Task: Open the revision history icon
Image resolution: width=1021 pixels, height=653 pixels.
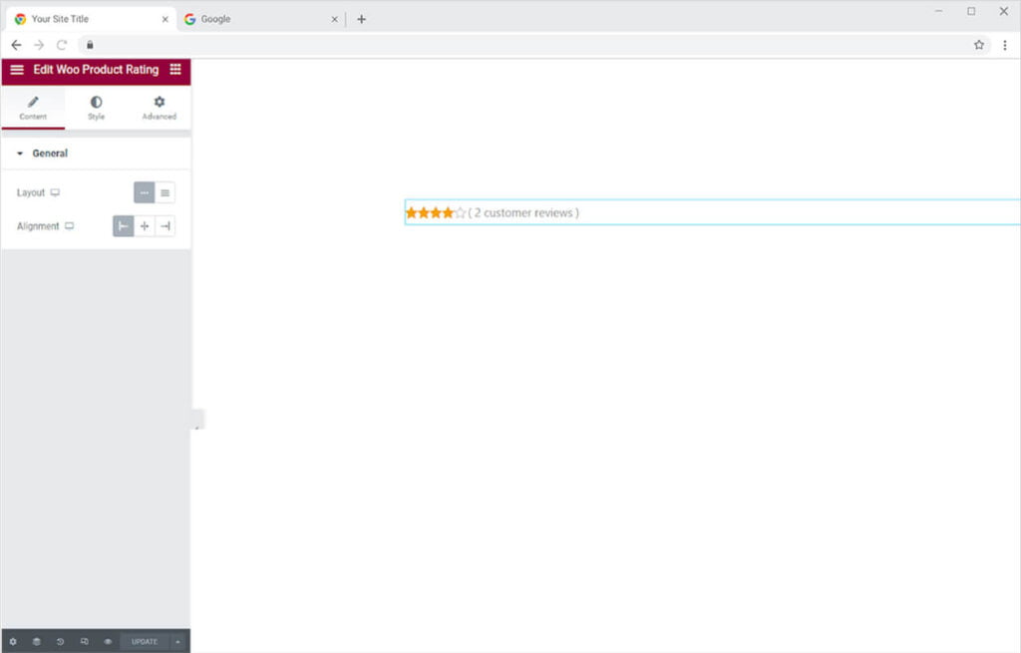Action: point(61,641)
